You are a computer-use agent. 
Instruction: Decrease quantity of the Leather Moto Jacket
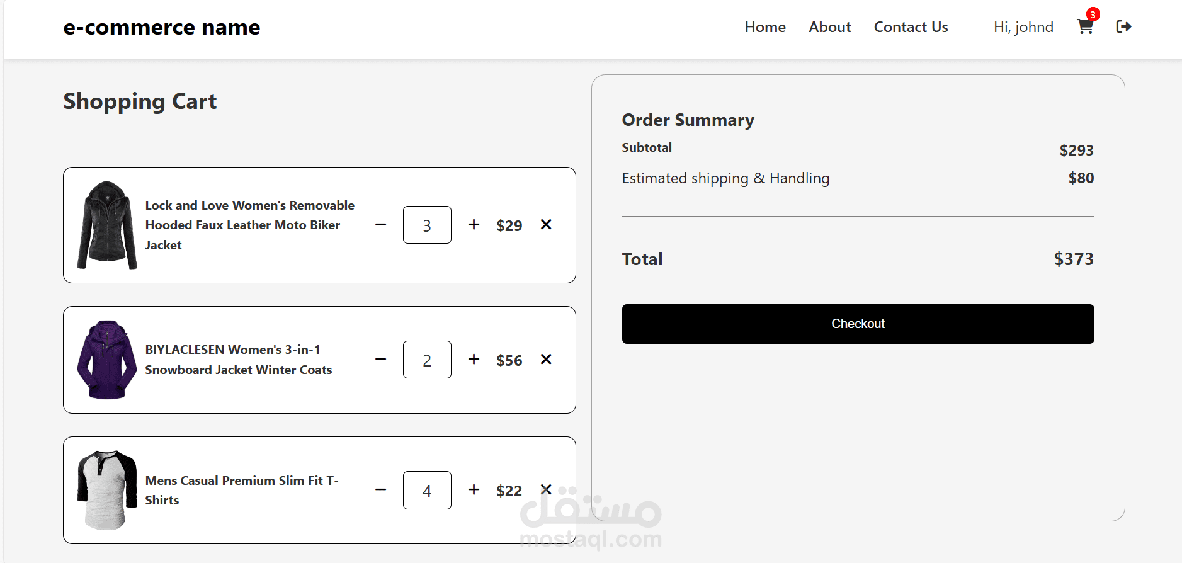(380, 225)
